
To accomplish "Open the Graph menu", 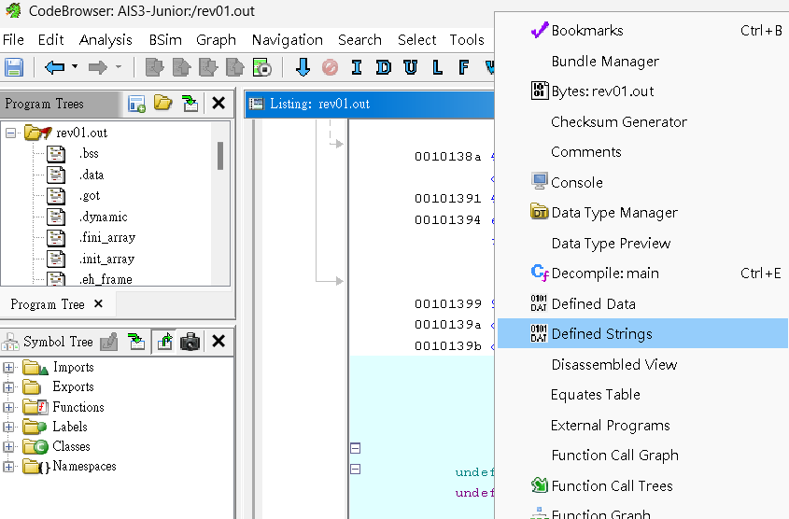I will click(216, 40).
